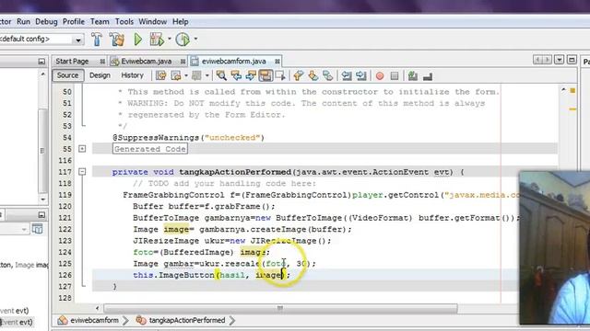Switch to the Eviwebcam.java tab

pos(146,62)
